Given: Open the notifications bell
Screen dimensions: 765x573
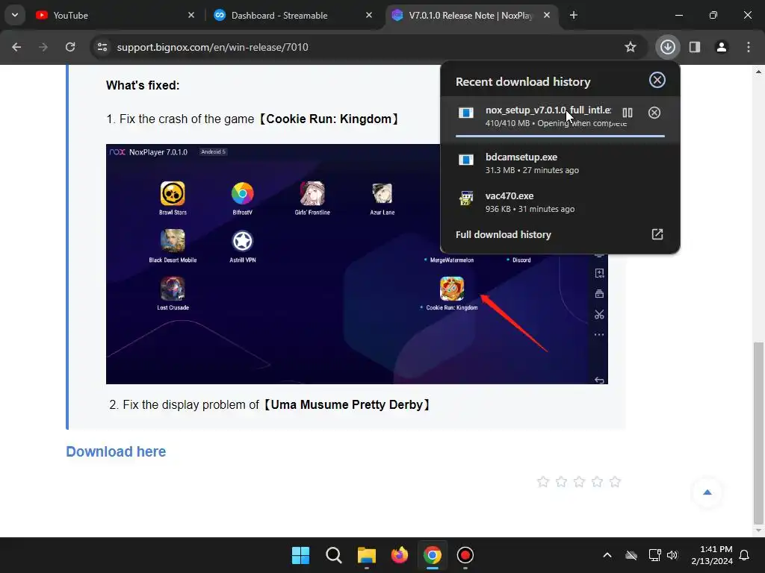Looking at the screenshot, I should pos(745,555).
